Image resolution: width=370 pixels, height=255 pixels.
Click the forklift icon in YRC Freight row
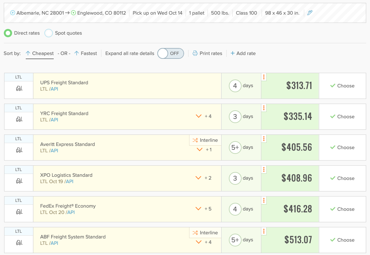coord(19,119)
